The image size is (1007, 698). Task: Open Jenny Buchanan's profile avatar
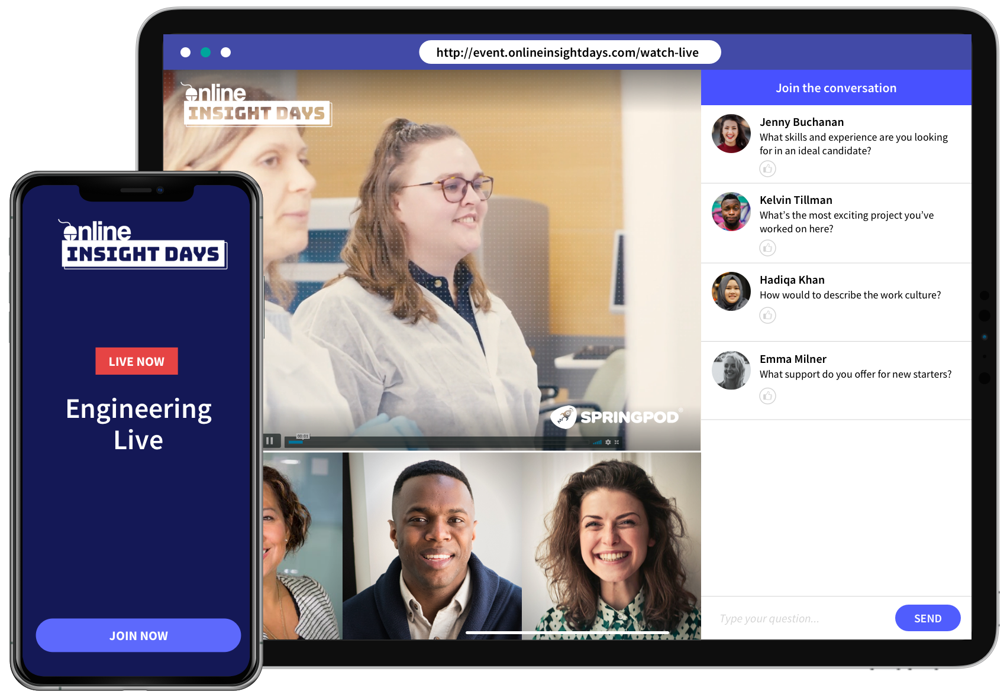coord(731,134)
